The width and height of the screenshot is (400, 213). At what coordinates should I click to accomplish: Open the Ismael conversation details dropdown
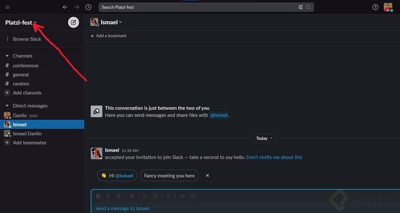pyautogui.click(x=111, y=23)
